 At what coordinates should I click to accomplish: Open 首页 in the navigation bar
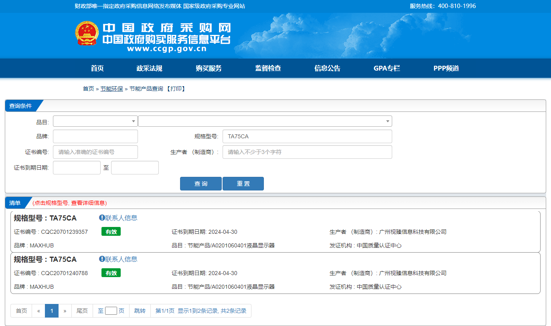pyautogui.click(x=97, y=68)
